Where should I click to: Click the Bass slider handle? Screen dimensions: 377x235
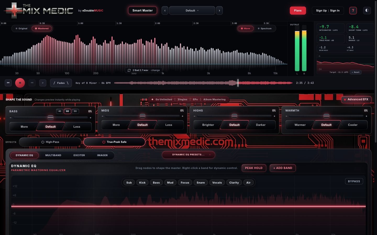51,118
